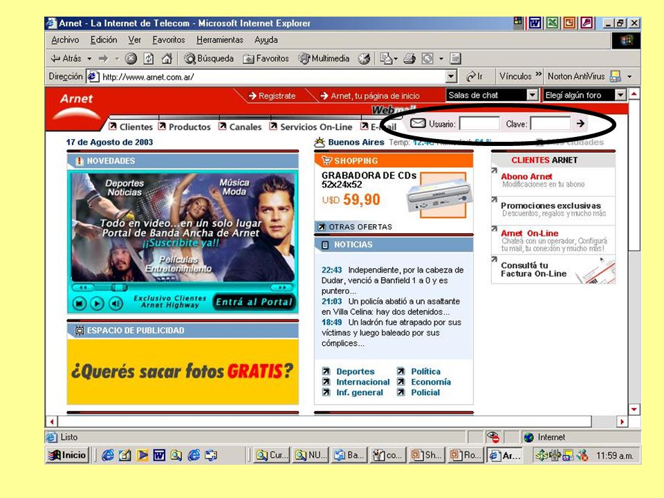Open Consultá tu Factura On-Line link

coord(533,269)
